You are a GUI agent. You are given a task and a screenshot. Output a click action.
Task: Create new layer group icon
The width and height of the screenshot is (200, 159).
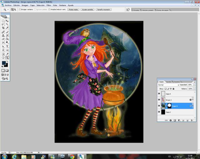[x=183, y=120]
